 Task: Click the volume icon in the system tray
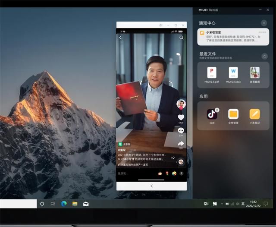[238, 204]
